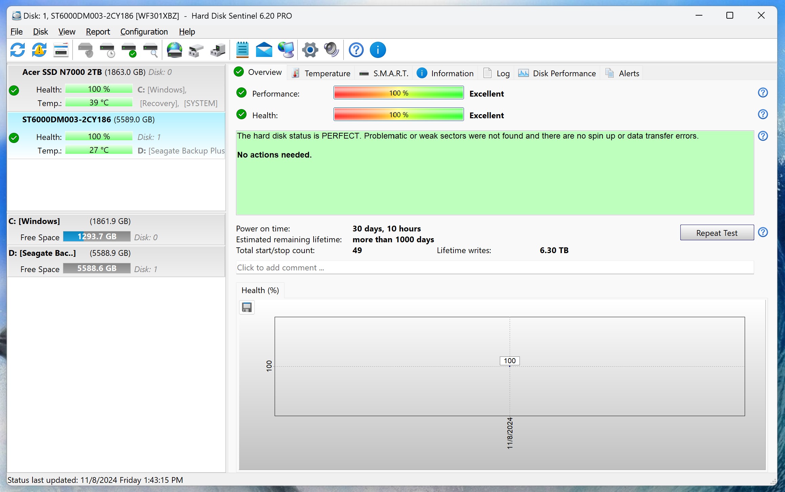The width and height of the screenshot is (785, 492).
Task: Open the Help menu
Action: tap(187, 32)
